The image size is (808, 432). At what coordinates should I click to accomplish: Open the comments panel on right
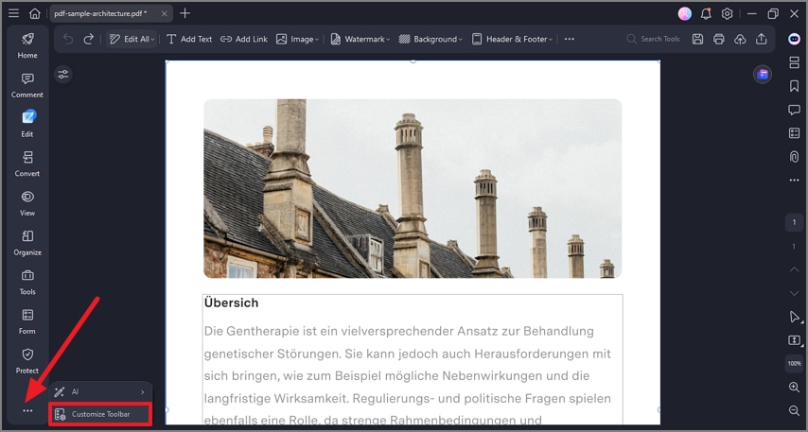794,110
